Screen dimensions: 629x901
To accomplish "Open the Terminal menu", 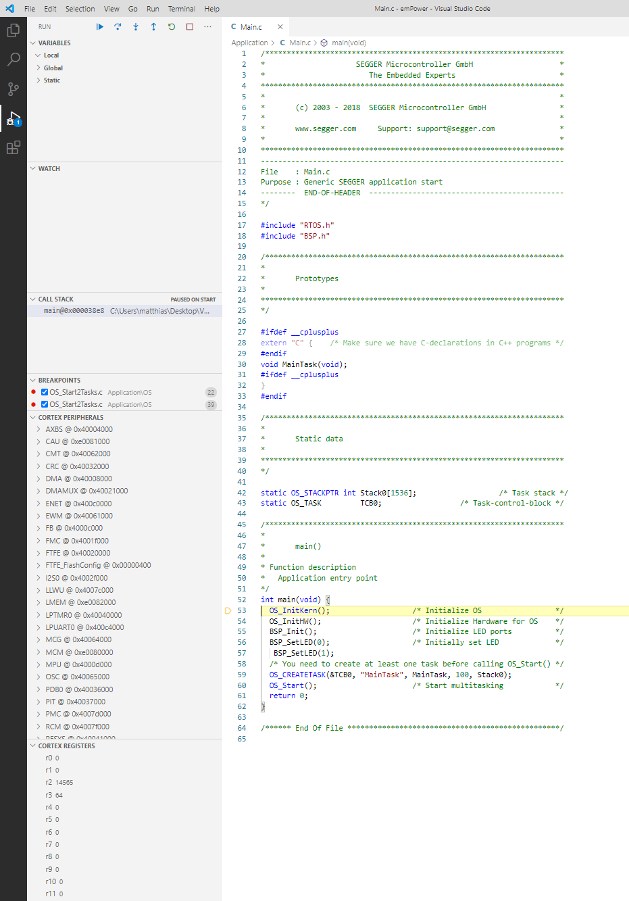I will (181, 9).
